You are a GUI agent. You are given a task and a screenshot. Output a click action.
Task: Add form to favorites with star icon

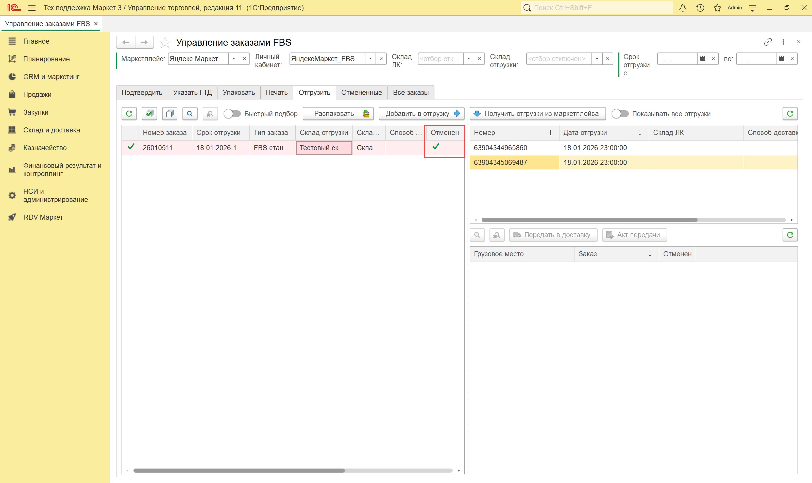[165, 42]
